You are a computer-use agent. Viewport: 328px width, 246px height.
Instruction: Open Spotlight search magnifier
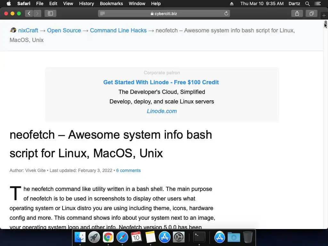307,4
